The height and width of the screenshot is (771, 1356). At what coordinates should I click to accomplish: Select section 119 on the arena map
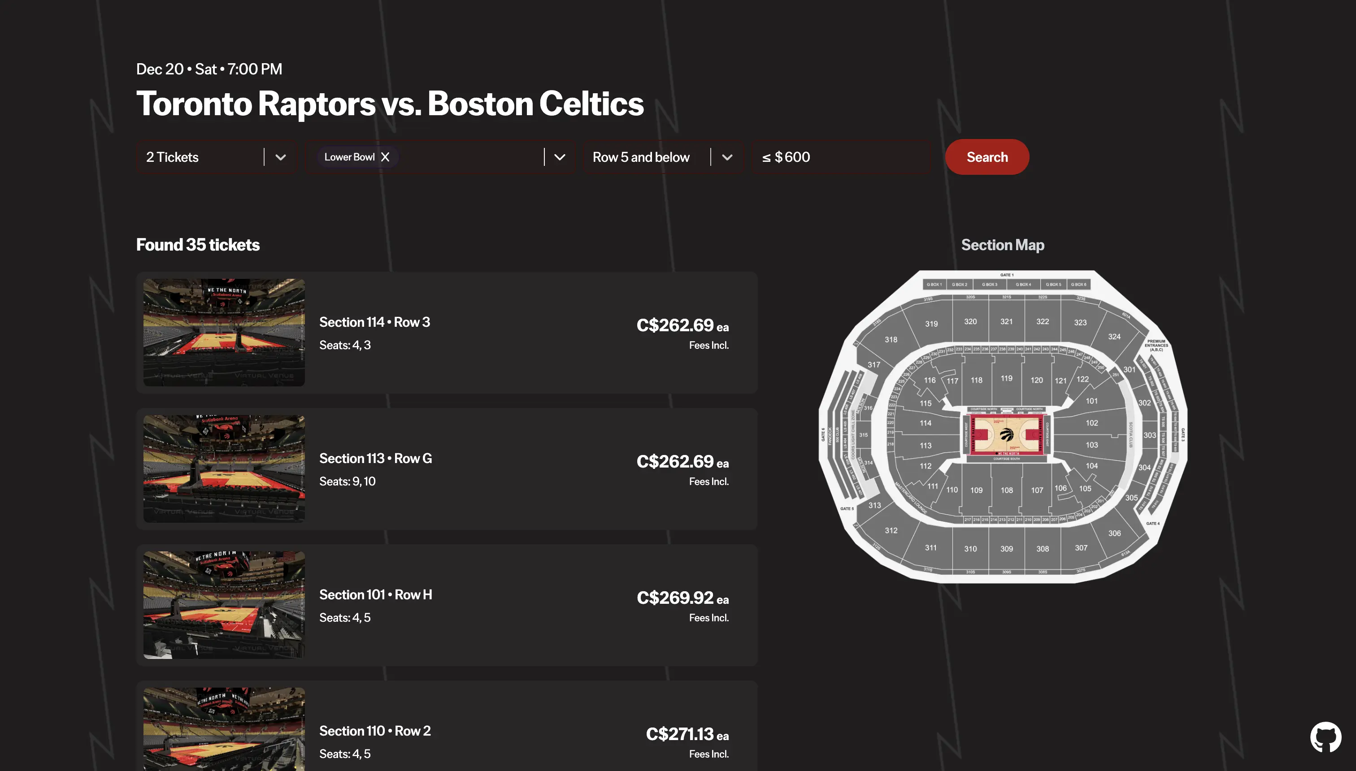pos(1006,379)
